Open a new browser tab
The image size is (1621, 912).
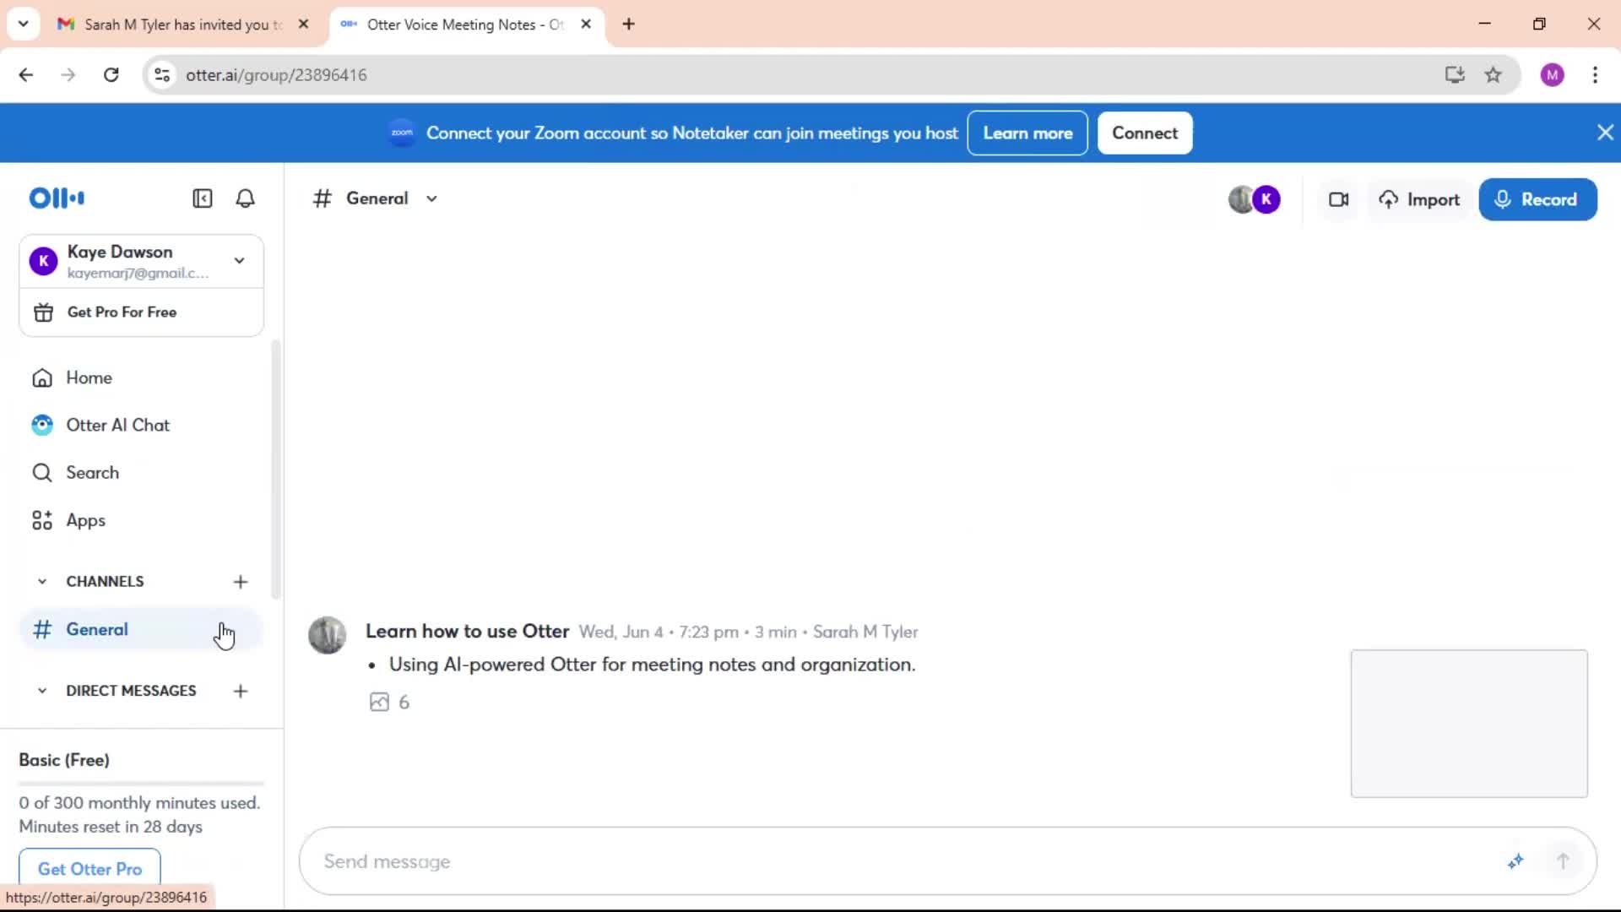(628, 24)
